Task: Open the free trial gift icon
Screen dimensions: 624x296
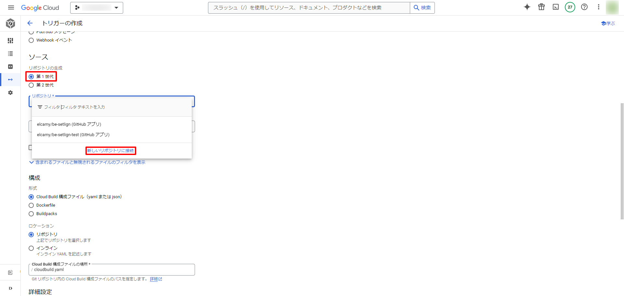Action: point(541,7)
